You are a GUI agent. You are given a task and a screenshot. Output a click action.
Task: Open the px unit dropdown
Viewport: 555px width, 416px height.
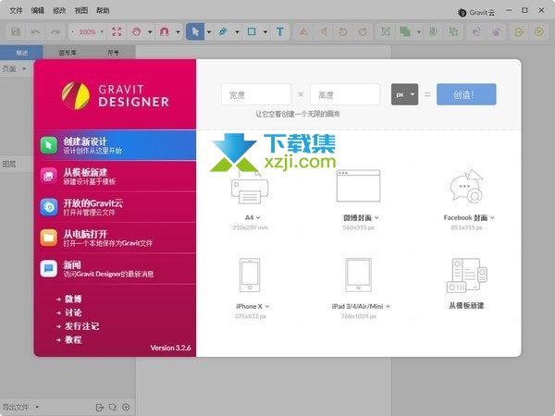(404, 94)
